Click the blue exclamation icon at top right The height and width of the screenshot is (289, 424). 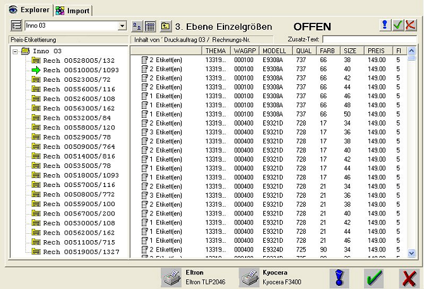click(385, 25)
